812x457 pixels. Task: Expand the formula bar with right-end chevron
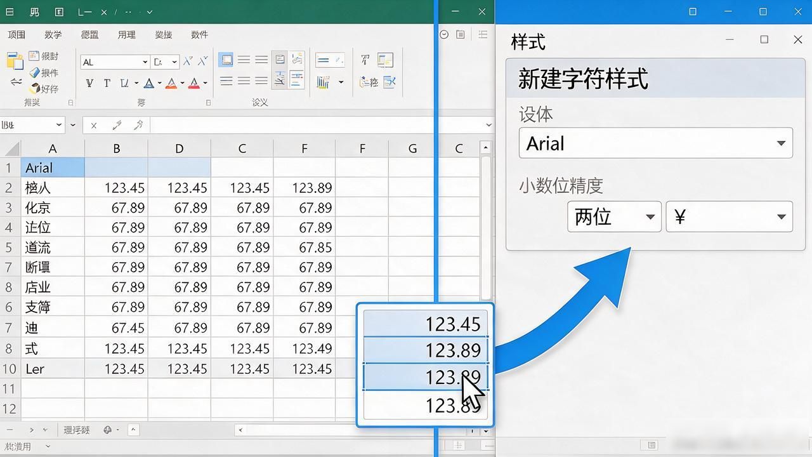(x=488, y=125)
